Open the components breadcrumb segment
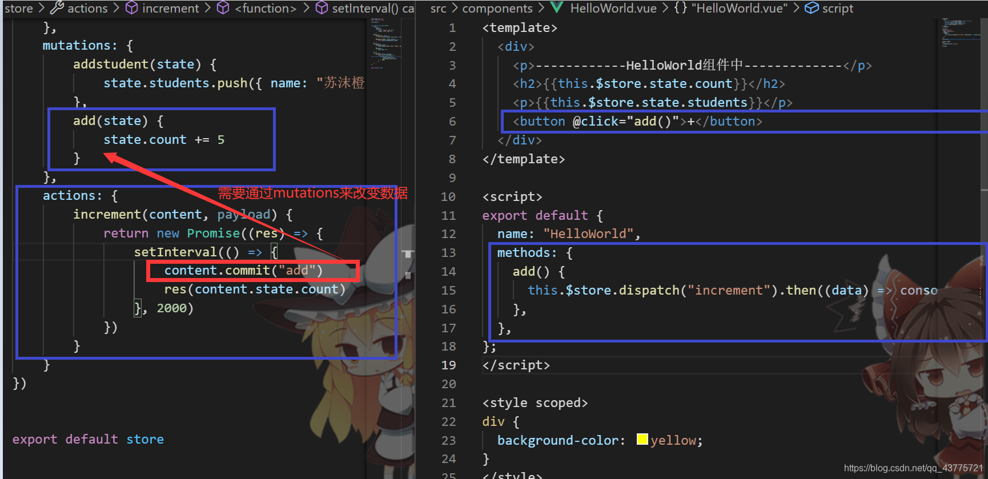The width and height of the screenshot is (988, 479). [497, 8]
